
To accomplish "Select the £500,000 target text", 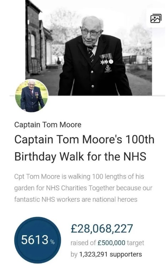I will [111, 243].
